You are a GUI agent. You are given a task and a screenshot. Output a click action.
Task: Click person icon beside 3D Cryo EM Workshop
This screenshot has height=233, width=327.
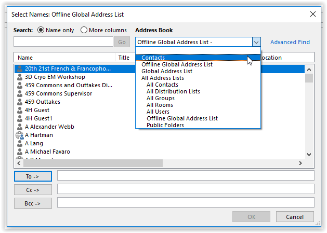coord(20,77)
